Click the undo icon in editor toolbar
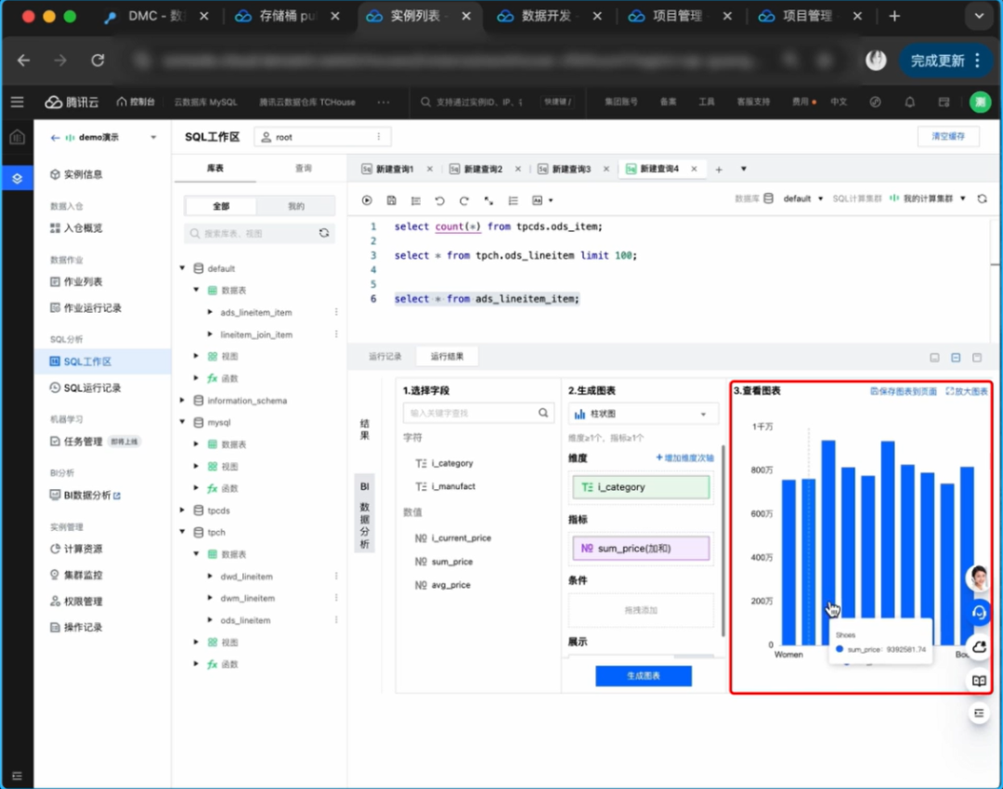The height and width of the screenshot is (789, 1003). (x=439, y=200)
